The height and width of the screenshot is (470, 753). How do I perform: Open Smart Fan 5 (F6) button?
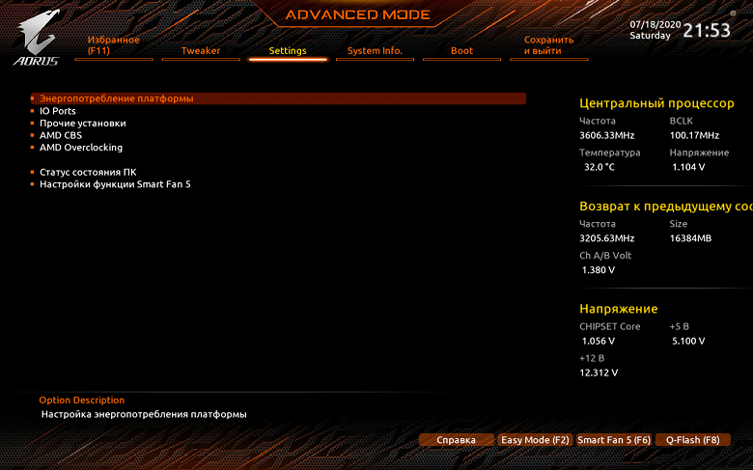614,440
